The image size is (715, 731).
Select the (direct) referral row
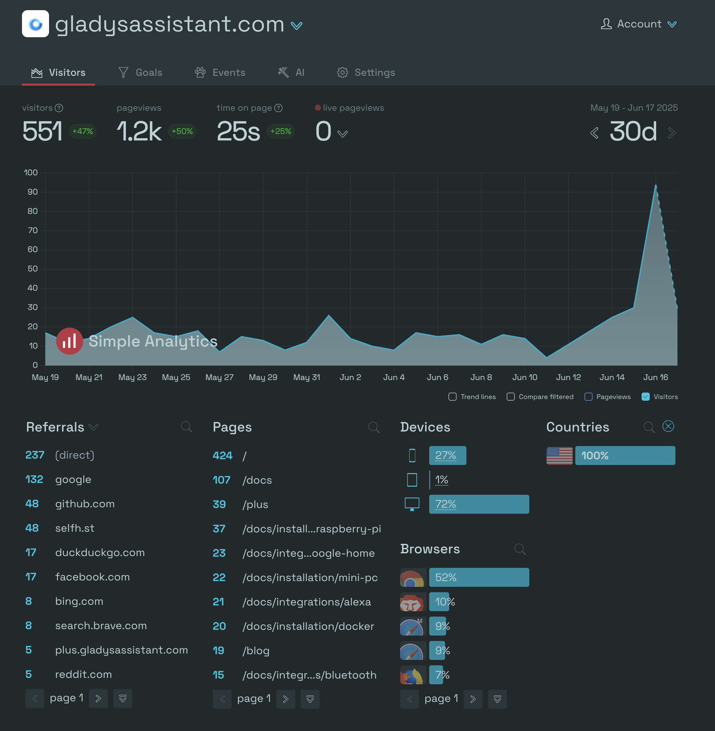[x=109, y=455]
